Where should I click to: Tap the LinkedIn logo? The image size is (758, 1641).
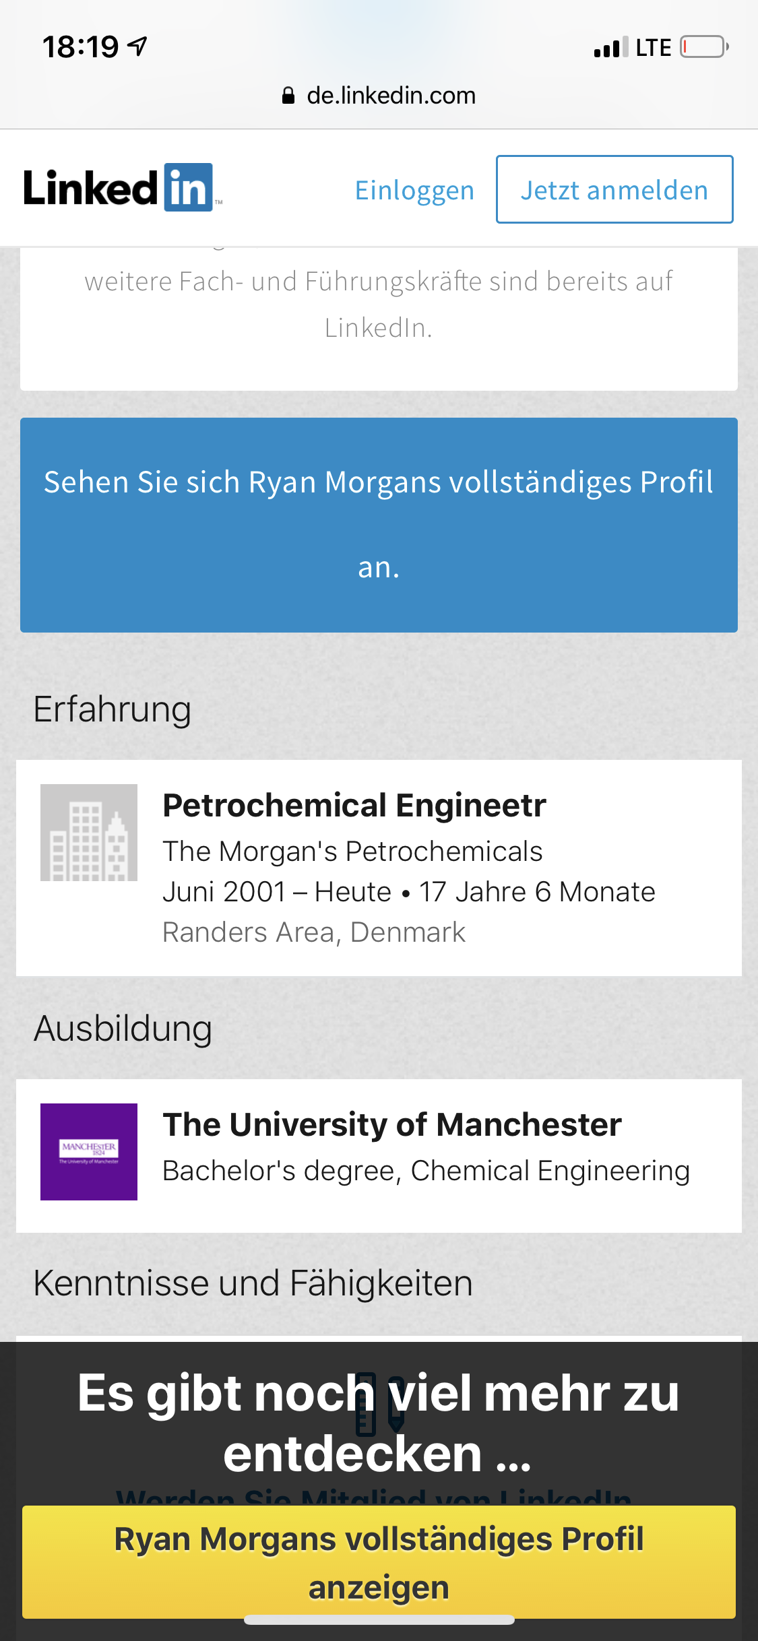(123, 188)
